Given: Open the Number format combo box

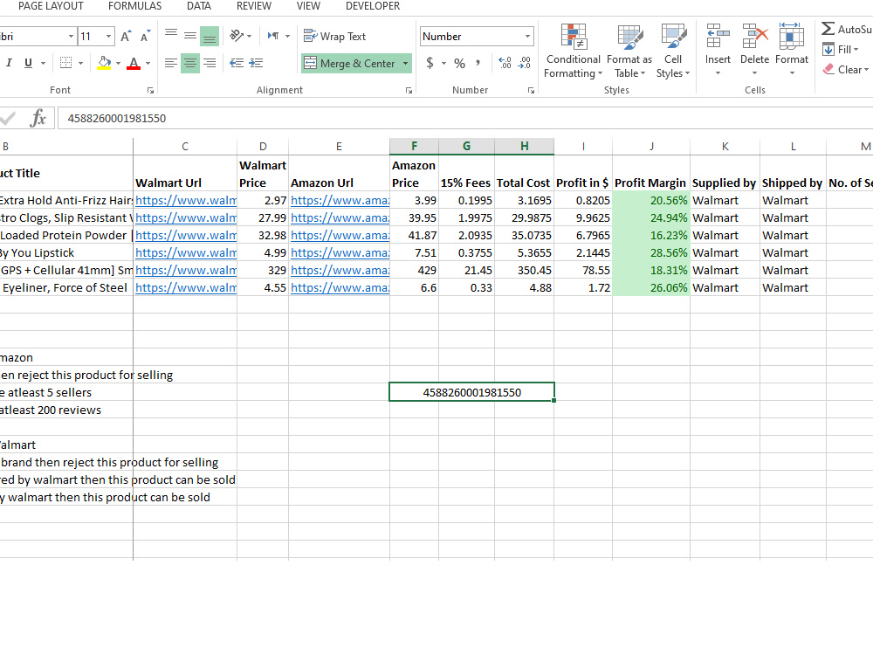Looking at the screenshot, I should [x=478, y=37].
